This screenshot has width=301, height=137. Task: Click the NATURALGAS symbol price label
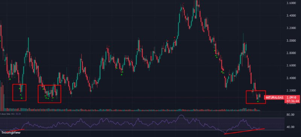[274, 98]
